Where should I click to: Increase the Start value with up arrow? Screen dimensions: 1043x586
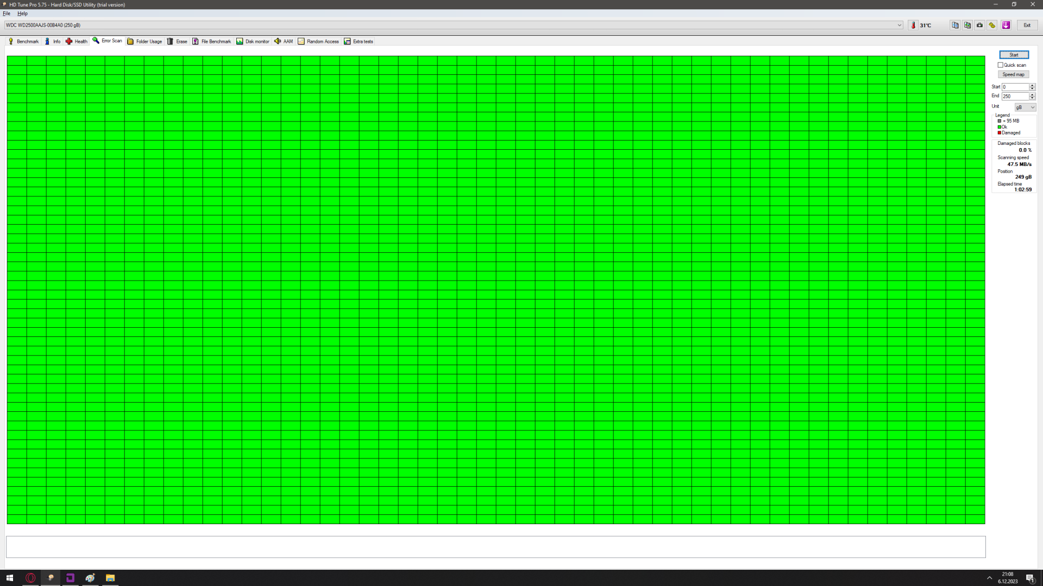click(x=1032, y=85)
